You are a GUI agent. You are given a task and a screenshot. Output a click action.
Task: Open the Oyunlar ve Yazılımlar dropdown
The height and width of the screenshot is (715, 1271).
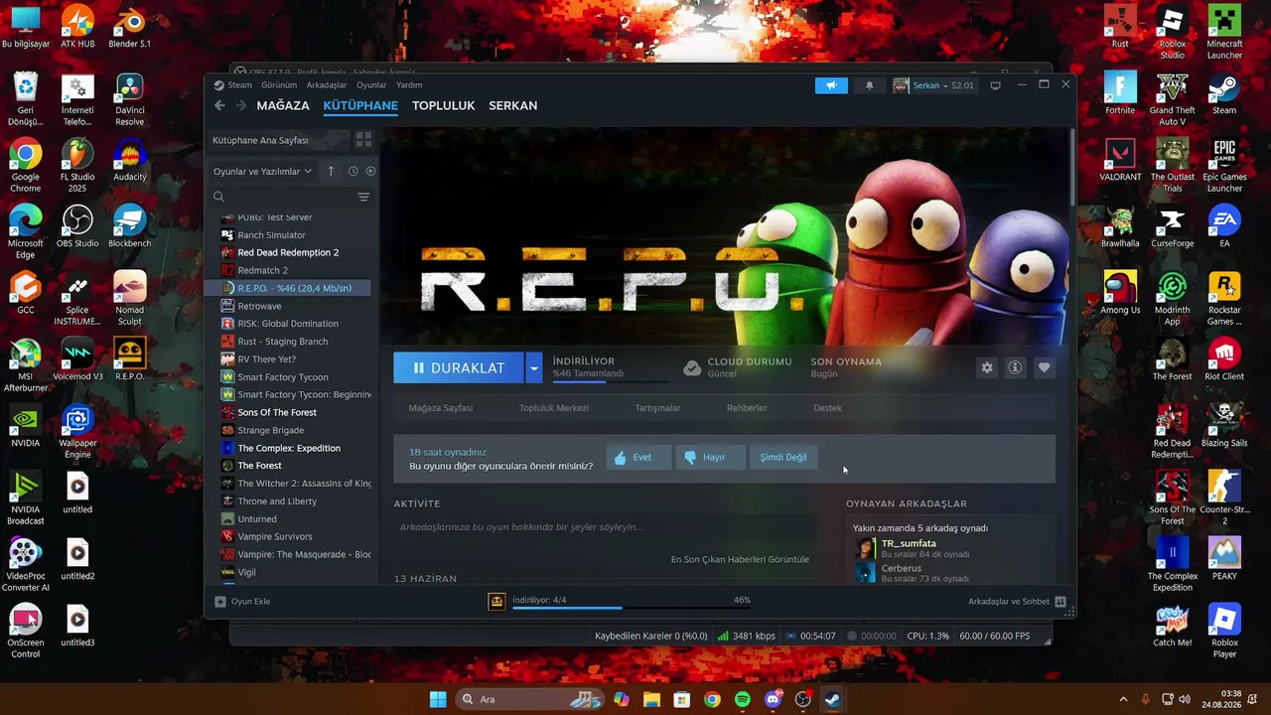pyautogui.click(x=263, y=171)
